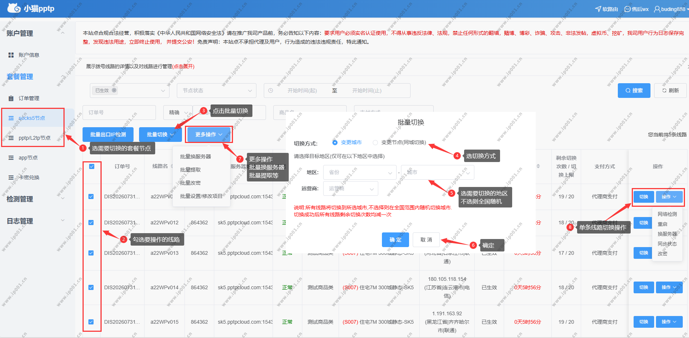Click the 套餐管理 sidebar heading
The width and height of the screenshot is (689, 338).
(x=20, y=77)
